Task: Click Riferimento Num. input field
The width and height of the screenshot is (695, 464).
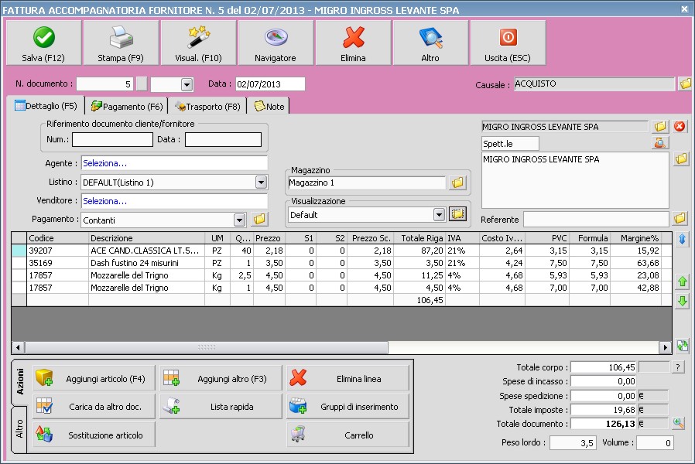Action: click(x=112, y=139)
